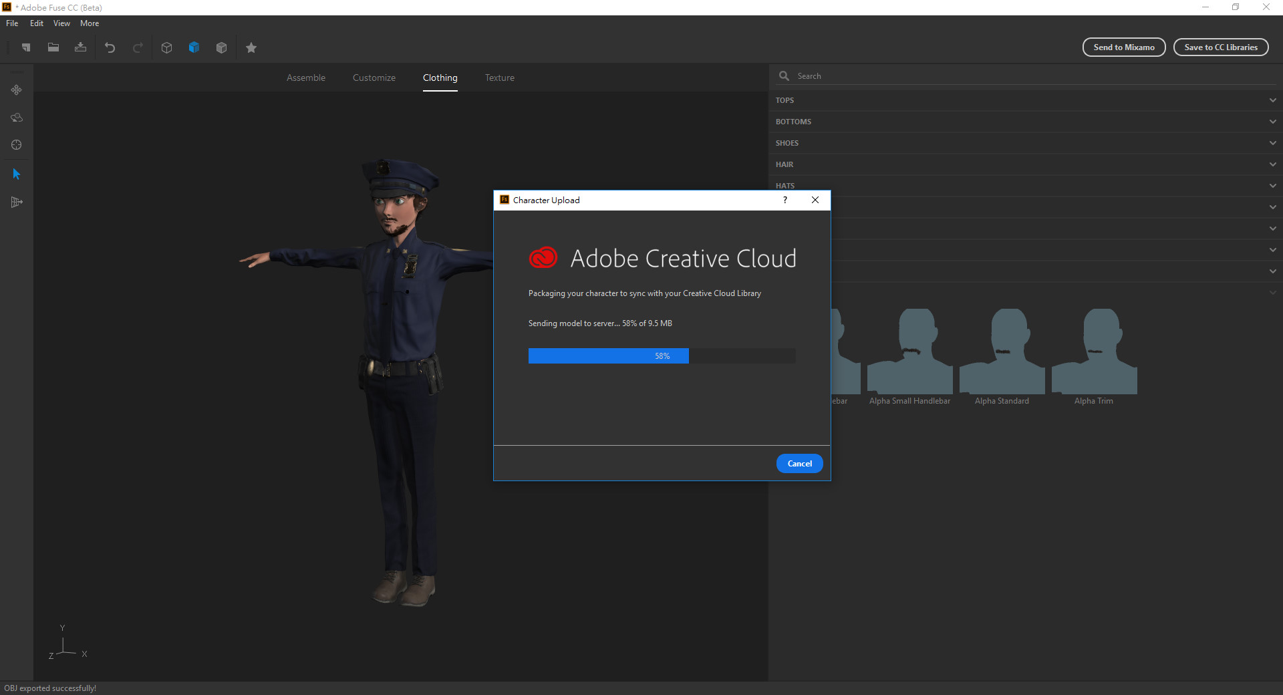Select the gray shaded cube icon
This screenshot has width=1283, height=695.
click(222, 47)
